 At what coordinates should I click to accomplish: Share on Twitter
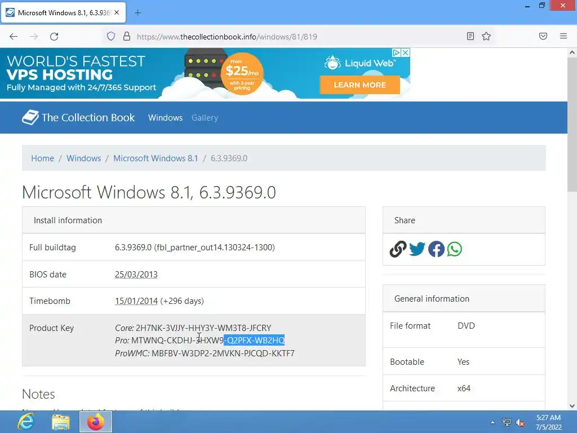point(418,249)
